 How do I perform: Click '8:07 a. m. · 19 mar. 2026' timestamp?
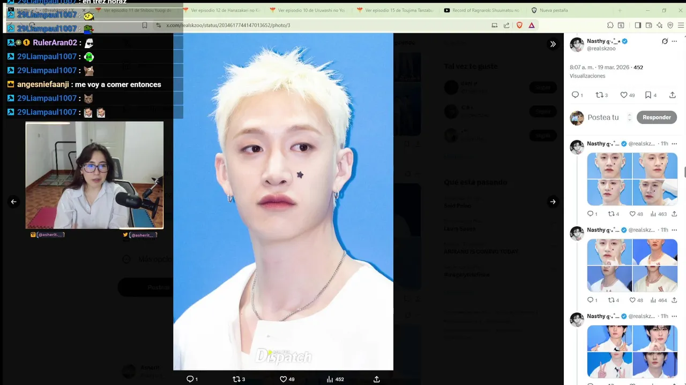pos(600,67)
